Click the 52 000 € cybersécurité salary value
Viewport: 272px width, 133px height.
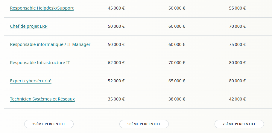click(x=116, y=81)
